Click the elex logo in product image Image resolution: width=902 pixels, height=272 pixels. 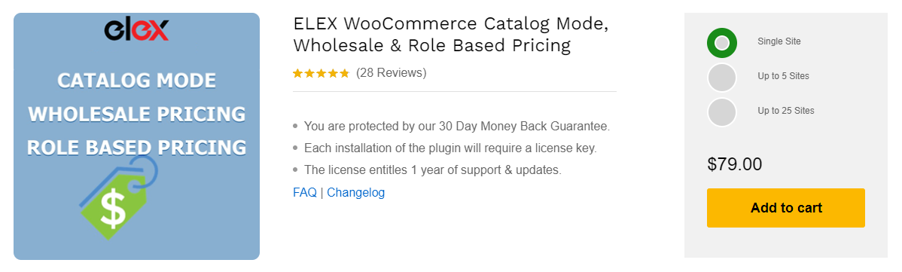136,30
